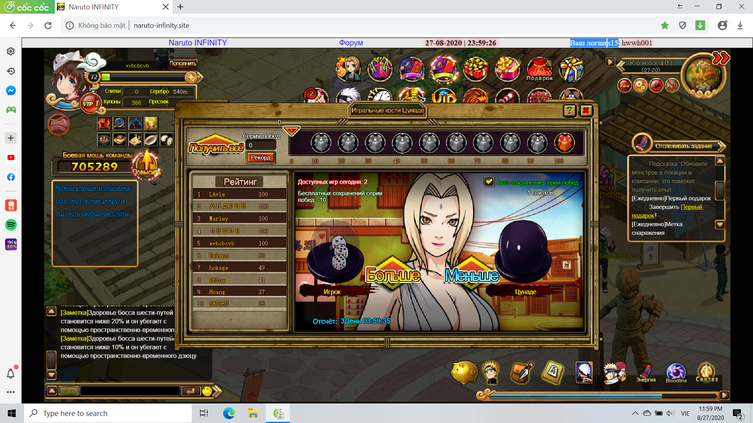Click the Больше (Higher) bet button
The height and width of the screenshot is (423, 753).
pos(393,275)
